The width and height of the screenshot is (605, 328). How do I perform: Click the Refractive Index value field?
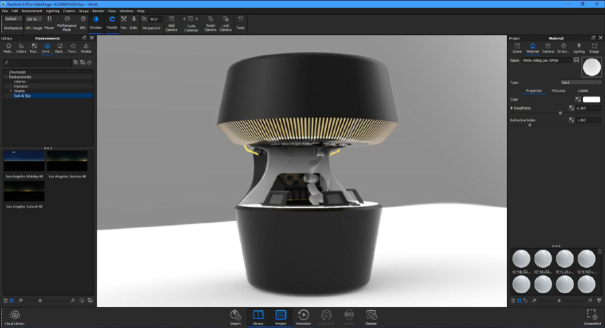pyautogui.click(x=589, y=120)
